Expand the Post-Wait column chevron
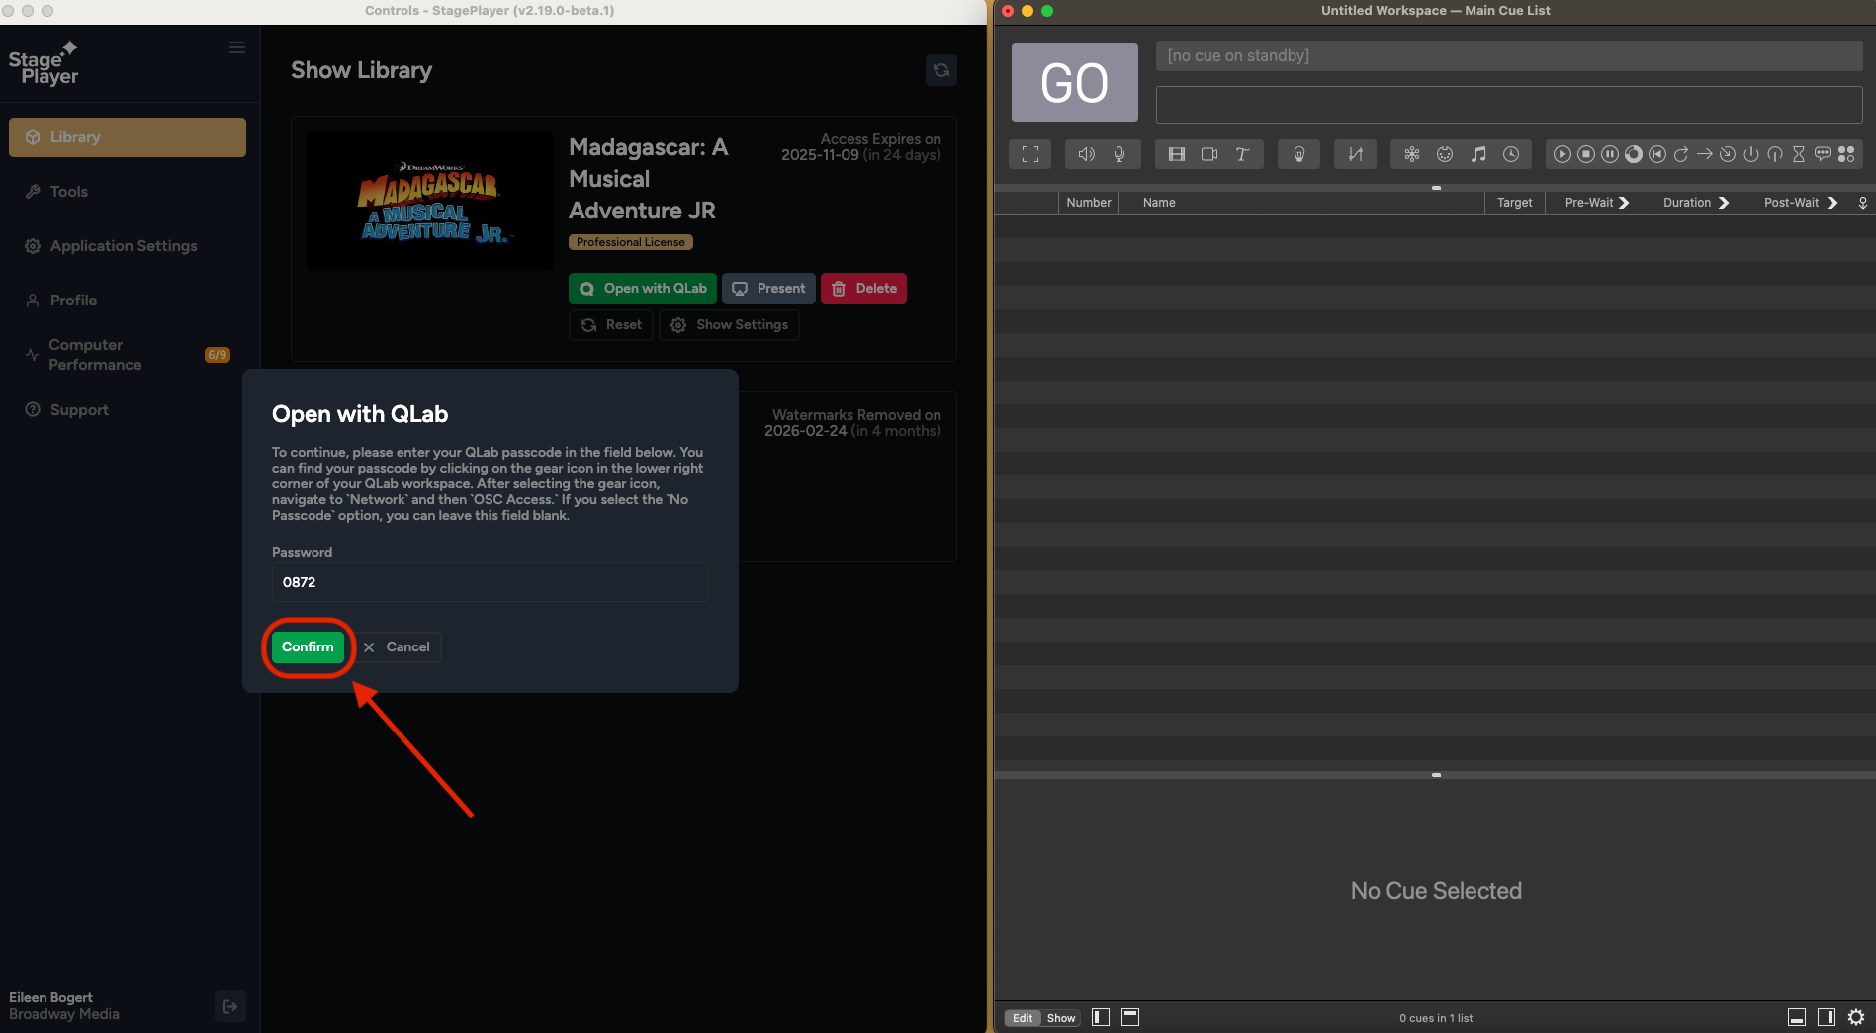The height and width of the screenshot is (1033, 1876). [1832, 203]
